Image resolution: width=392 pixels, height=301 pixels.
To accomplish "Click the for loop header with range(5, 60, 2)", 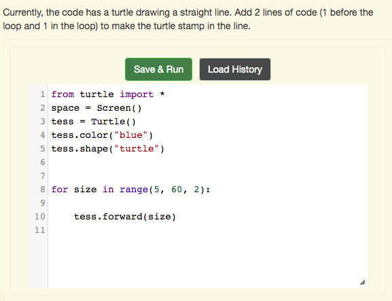I will (130, 190).
